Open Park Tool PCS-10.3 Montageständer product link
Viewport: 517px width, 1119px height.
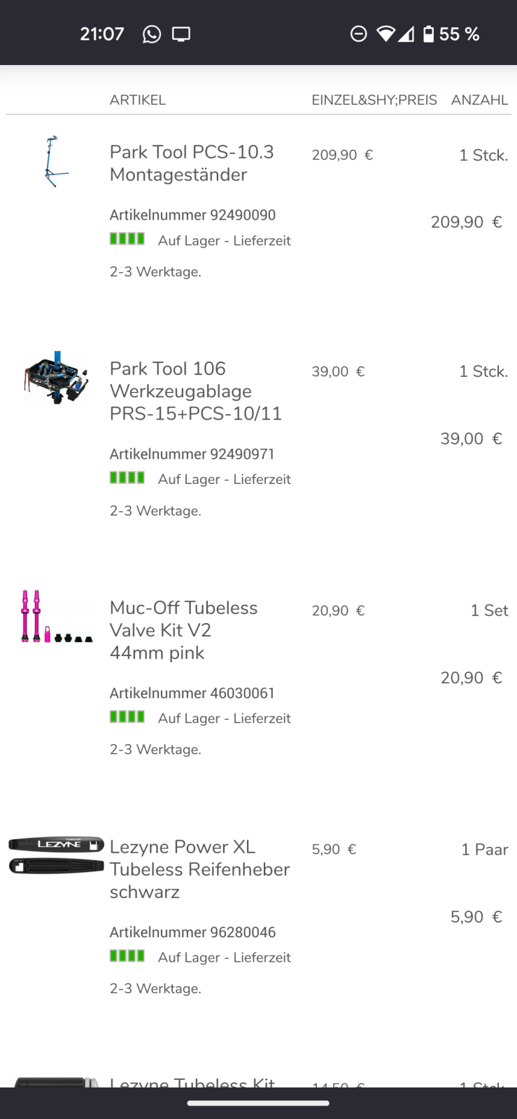[192, 163]
